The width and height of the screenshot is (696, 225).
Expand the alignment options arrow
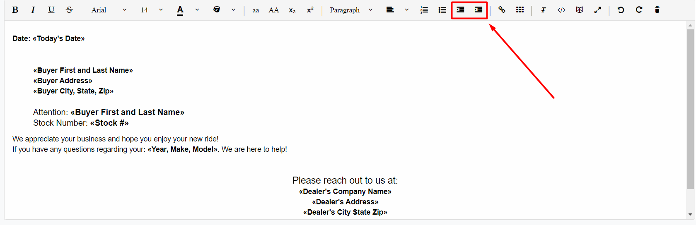pyautogui.click(x=407, y=10)
